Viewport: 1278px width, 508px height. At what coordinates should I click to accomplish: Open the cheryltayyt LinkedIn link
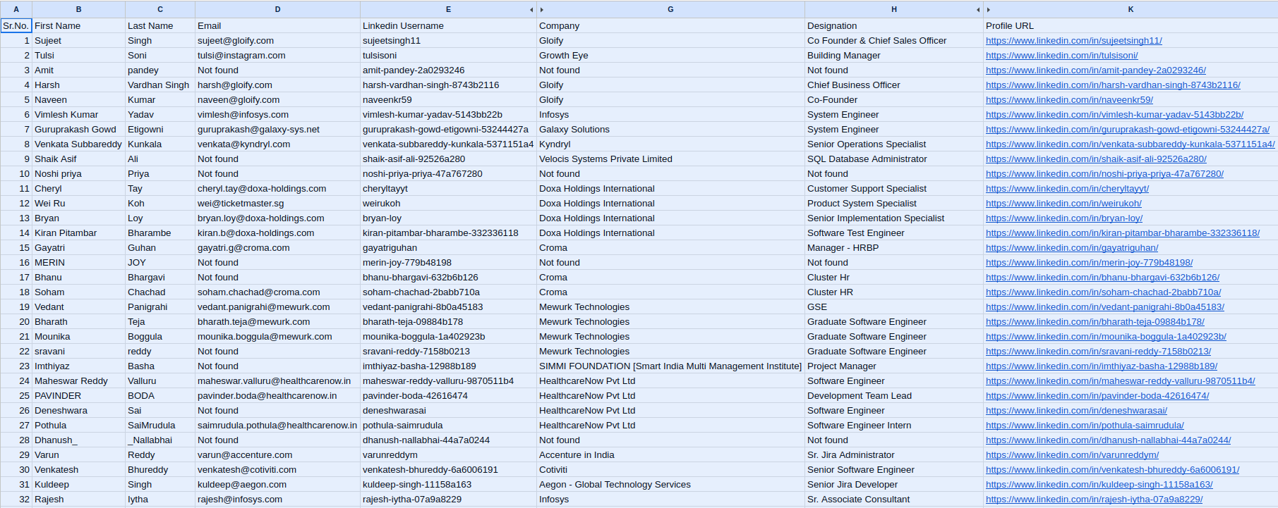click(1067, 189)
